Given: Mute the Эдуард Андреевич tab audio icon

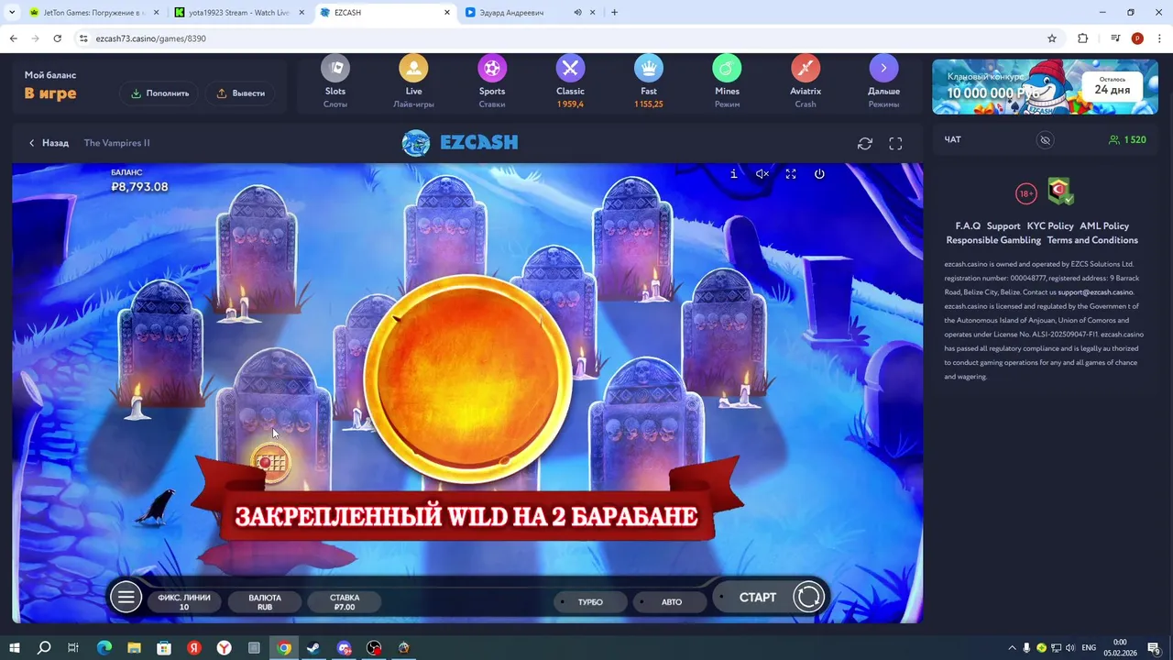Looking at the screenshot, I should pyautogui.click(x=578, y=13).
